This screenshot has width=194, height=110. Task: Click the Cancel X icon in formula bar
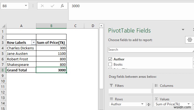tap(42, 6)
